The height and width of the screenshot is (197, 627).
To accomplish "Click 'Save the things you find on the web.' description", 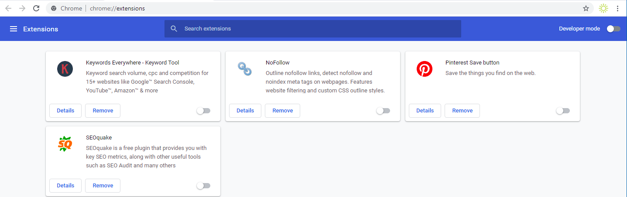I will [490, 73].
